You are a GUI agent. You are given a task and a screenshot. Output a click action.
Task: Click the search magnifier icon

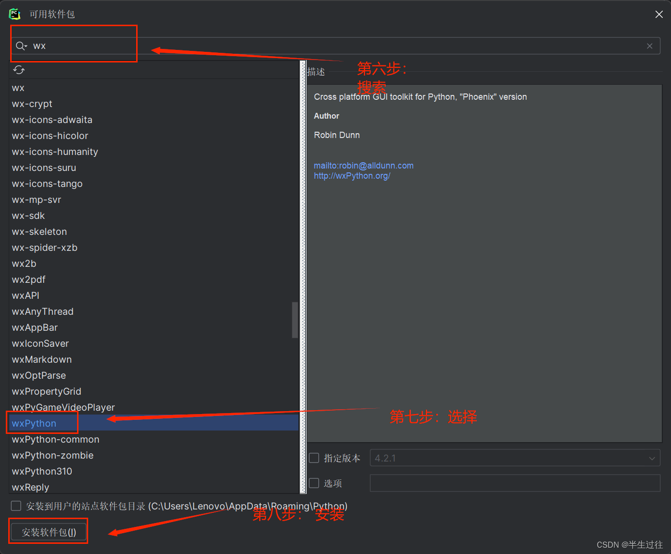coord(21,46)
